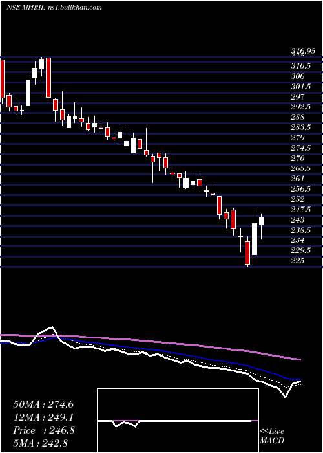Viewport: 323px width, 453px height.
Task: Click the 225 price axis label
Action: (x=298, y=261)
